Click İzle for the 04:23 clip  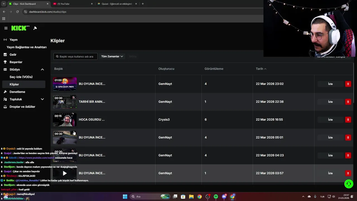(330, 155)
